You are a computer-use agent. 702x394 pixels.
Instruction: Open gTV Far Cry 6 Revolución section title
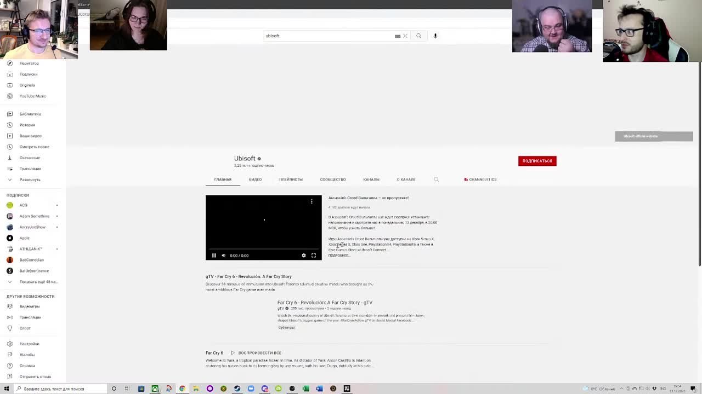248,276
